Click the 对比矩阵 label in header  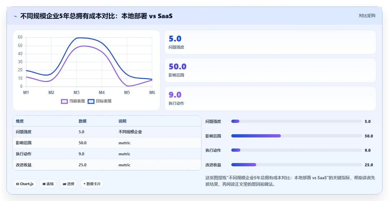[x=367, y=16]
